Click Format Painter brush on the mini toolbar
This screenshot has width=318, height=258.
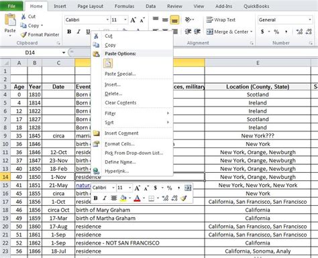tap(184, 198)
